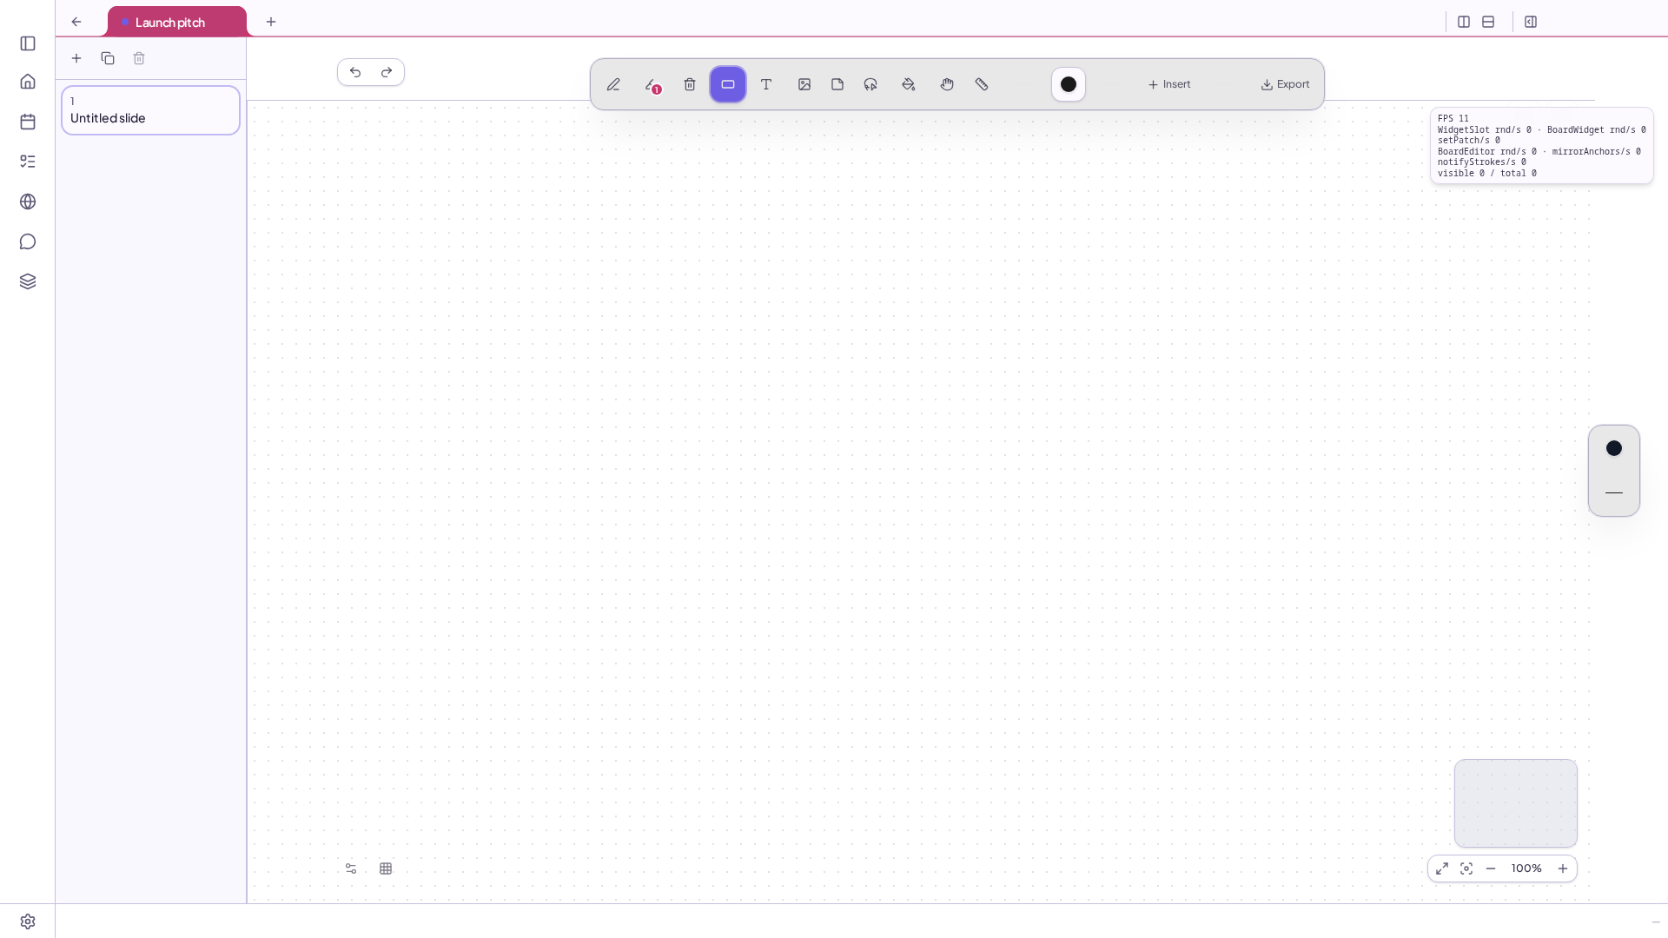The height and width of the screenshot is (938, 1668).
Task: Click the stroke color dot in side palette
Action: pos(1614,448)
